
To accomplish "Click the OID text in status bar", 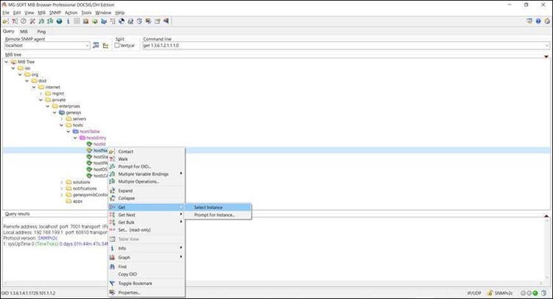I will click(28, 293).
